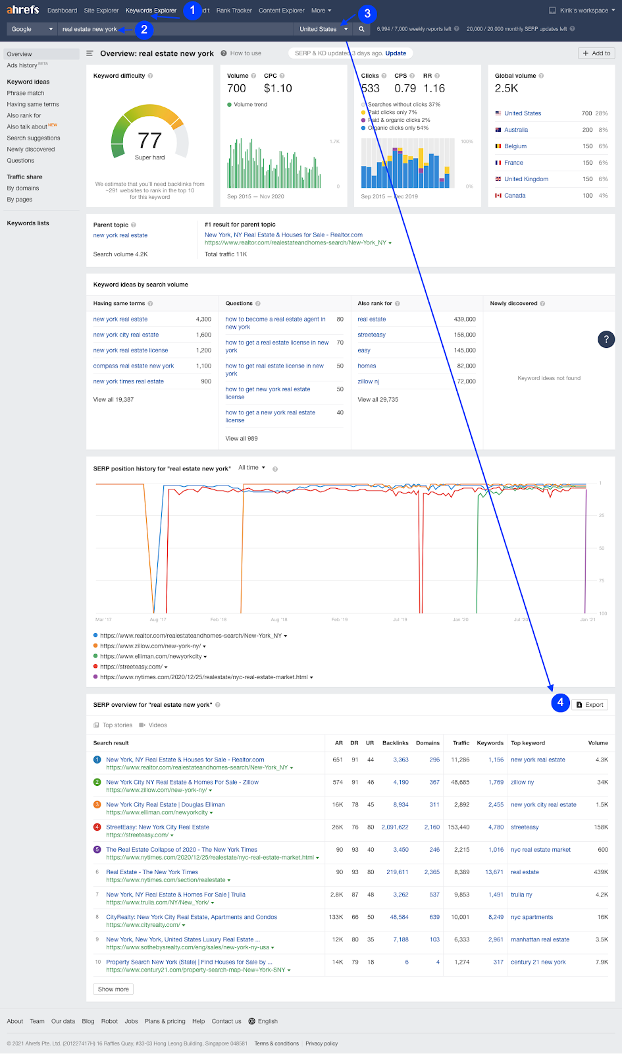Toggle the Top stories SERP feature filter
Screen dimensions: 622x1054
tap(113, 725)
